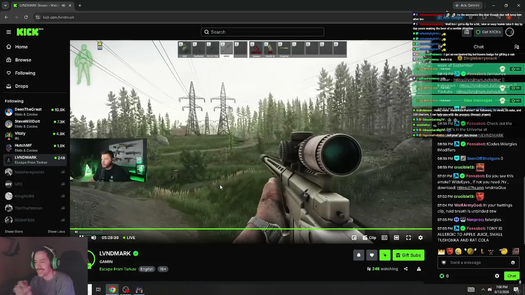The image size is (525, 295).
Task: Open Vitaly channel in Following list
Action: [x=35, y=136]
